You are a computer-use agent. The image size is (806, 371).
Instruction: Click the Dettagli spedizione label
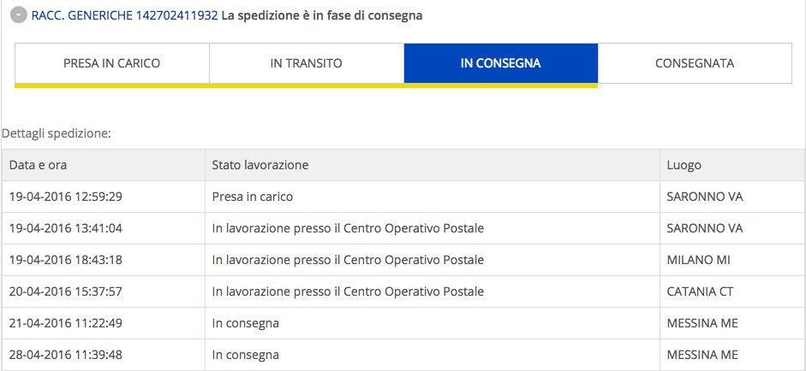pyautogui.click(x=57, y=134)
